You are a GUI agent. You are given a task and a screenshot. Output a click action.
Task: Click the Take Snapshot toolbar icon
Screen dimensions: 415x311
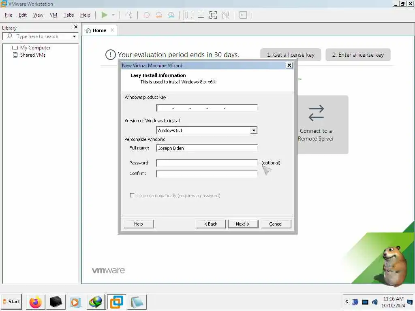point(146,15)
